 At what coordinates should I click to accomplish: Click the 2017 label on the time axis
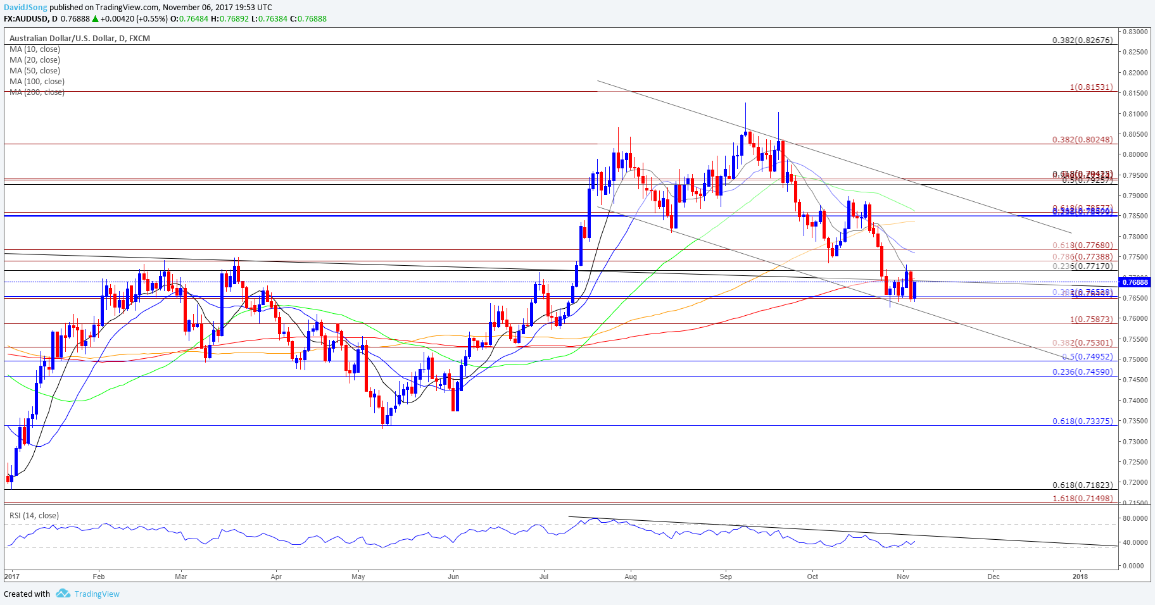[x=11, y=577]
